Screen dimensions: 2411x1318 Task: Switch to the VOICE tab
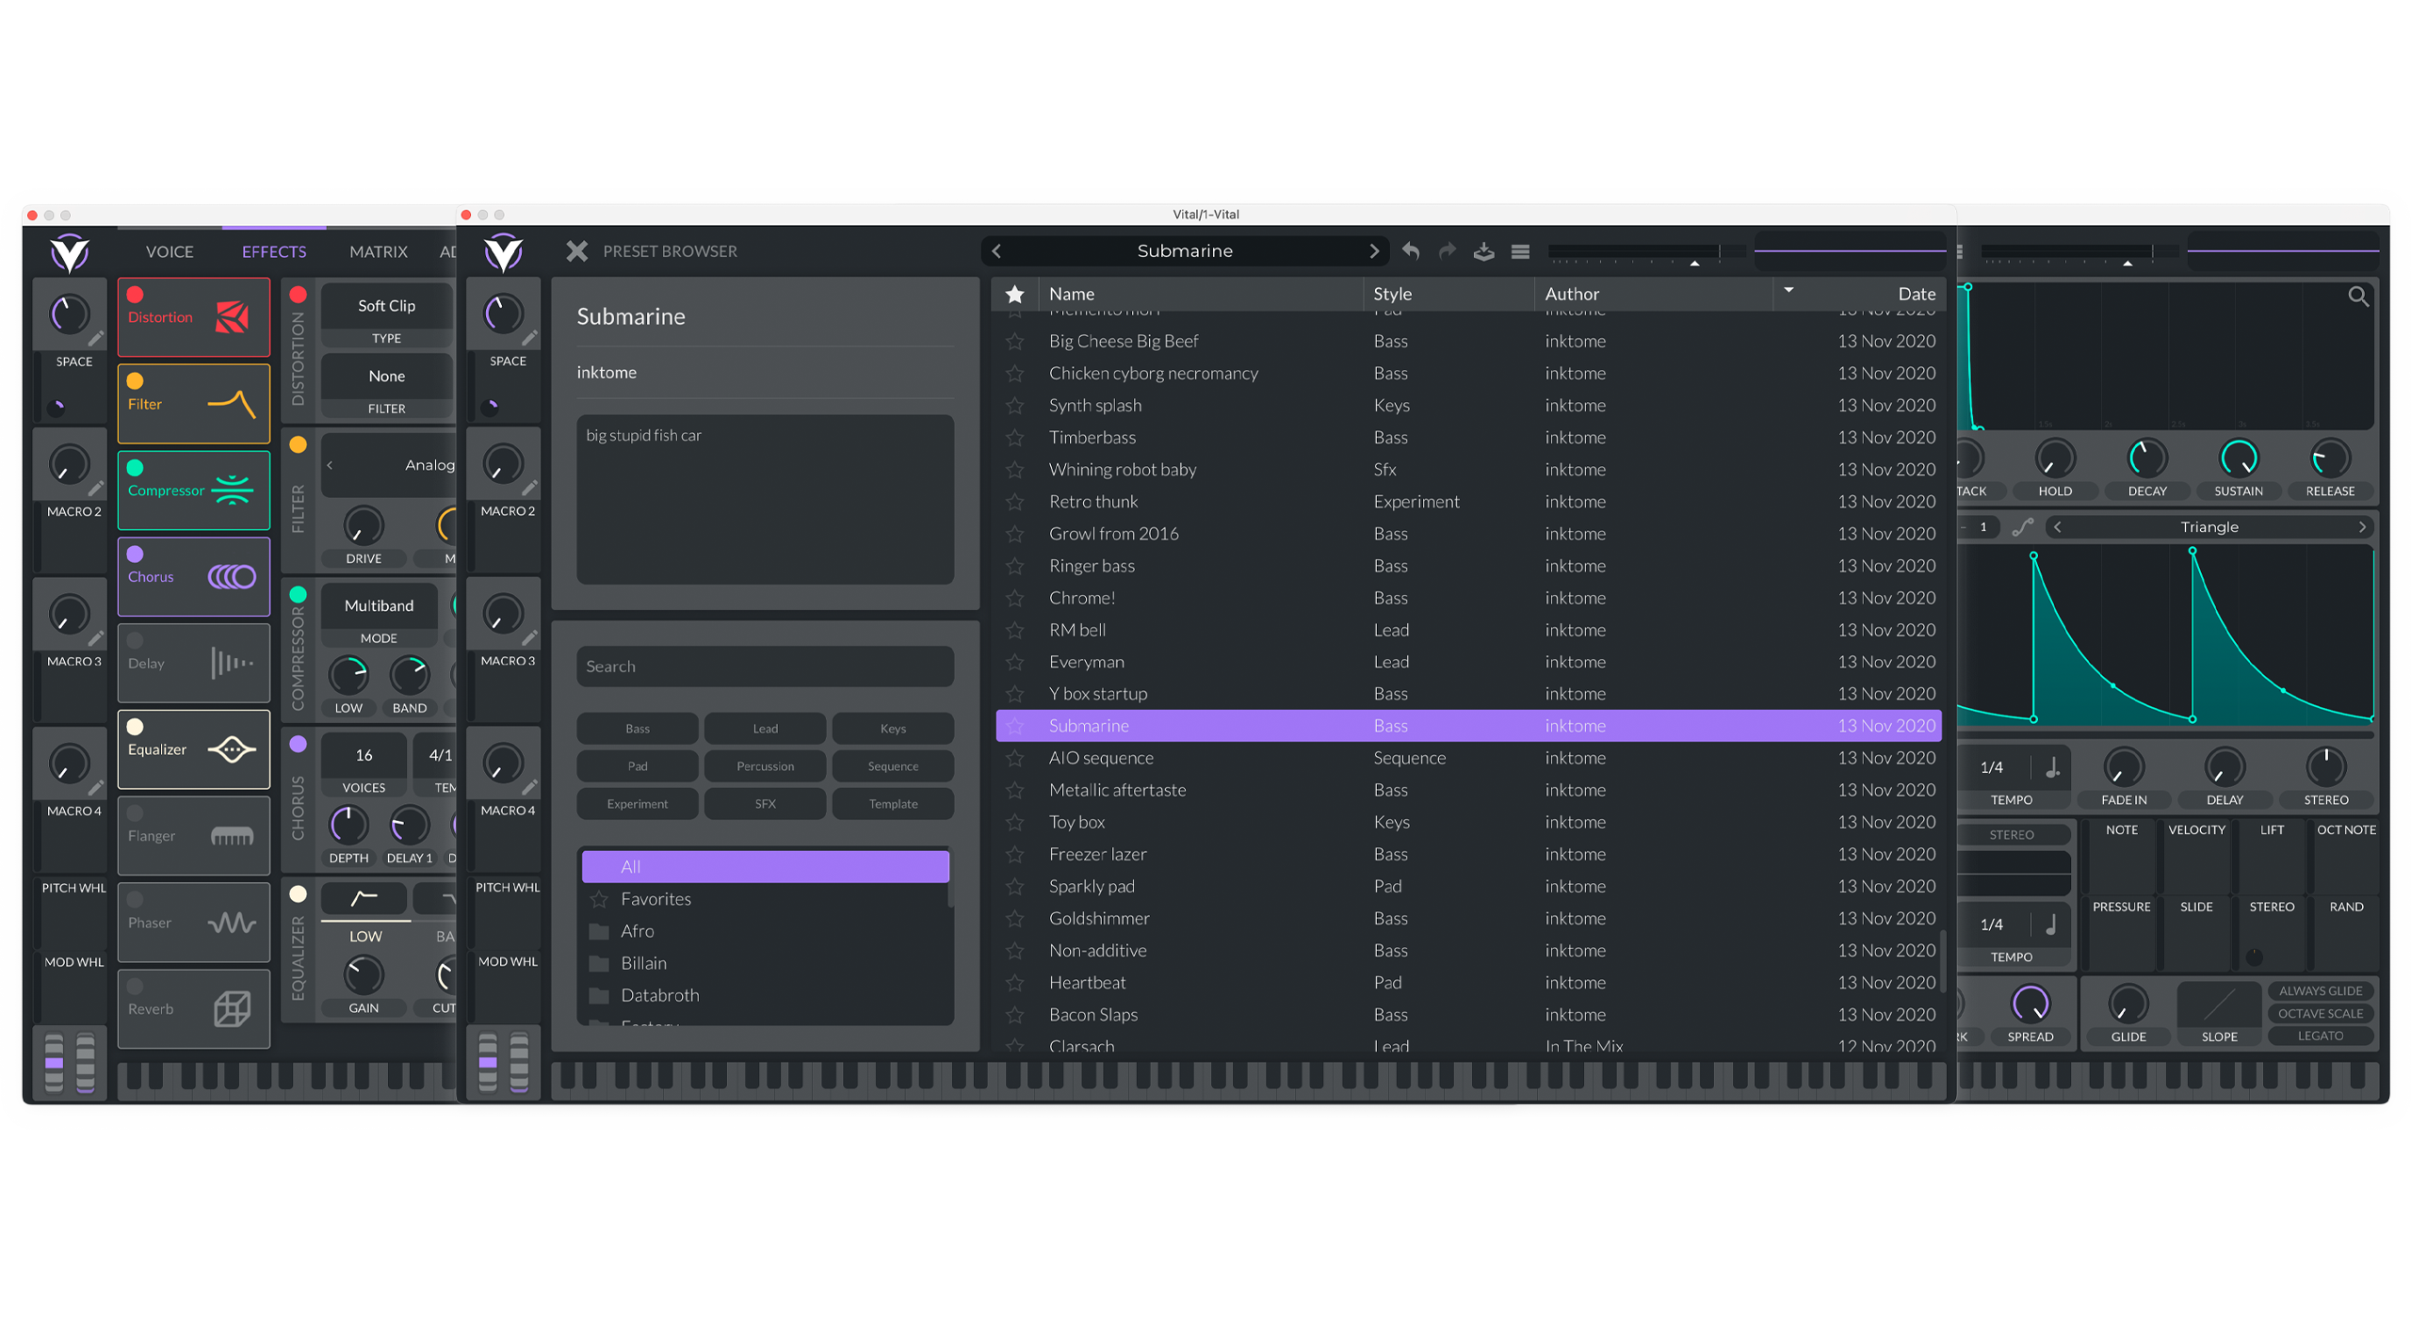pyautogui.click(x=170, y=251)
